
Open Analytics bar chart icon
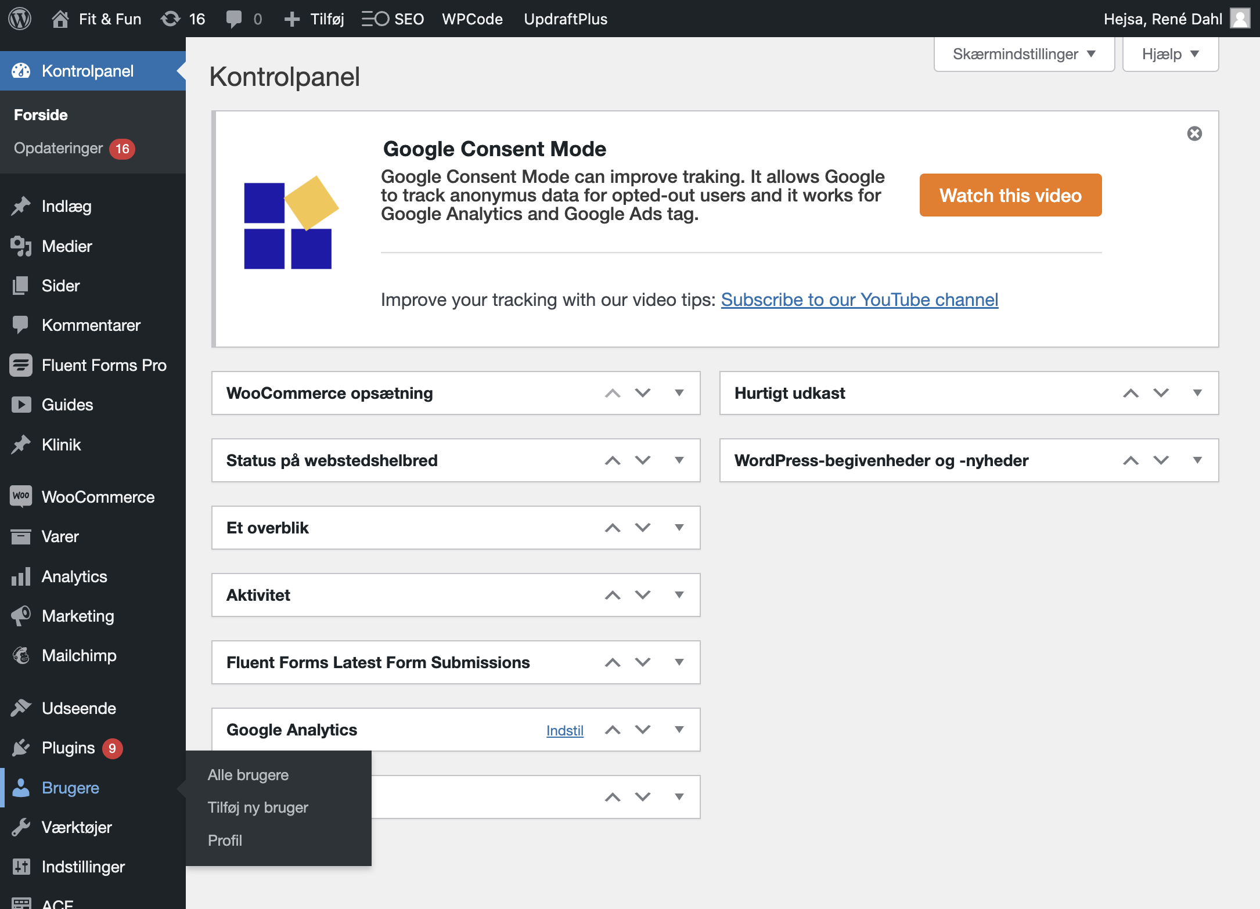pyautogui.click(x=21, y=576)
